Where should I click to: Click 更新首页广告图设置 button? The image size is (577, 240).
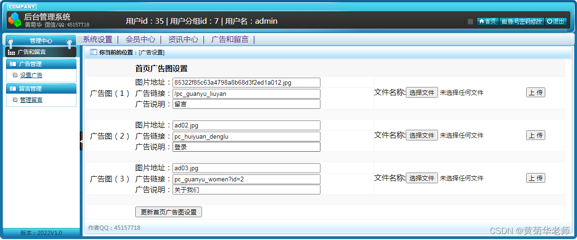168,212
